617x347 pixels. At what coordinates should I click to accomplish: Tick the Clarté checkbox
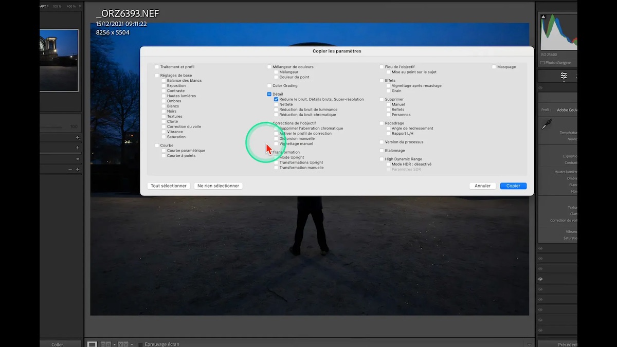[164, 122]
